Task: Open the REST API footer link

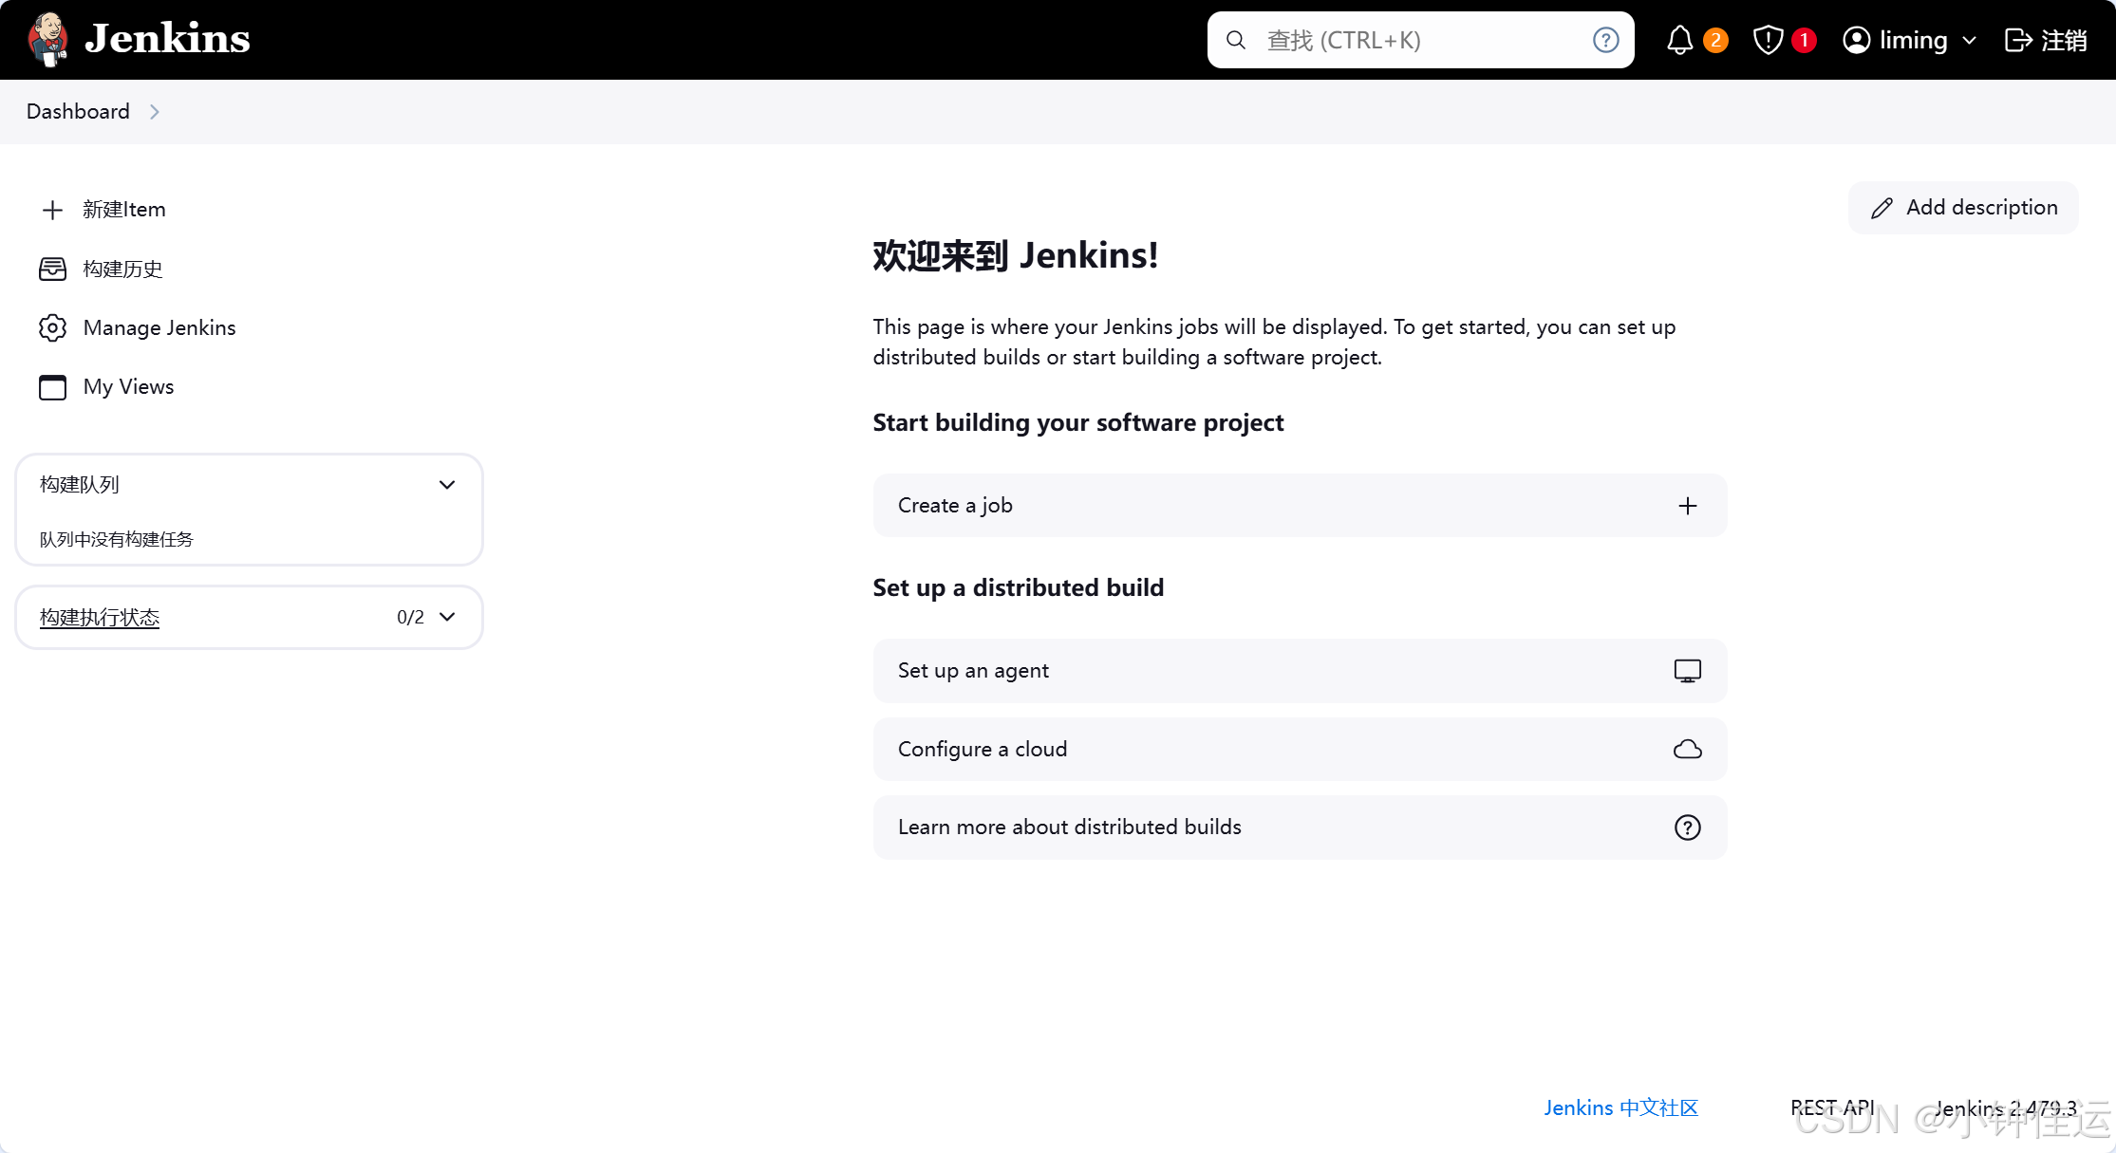Action: 1832,1107
